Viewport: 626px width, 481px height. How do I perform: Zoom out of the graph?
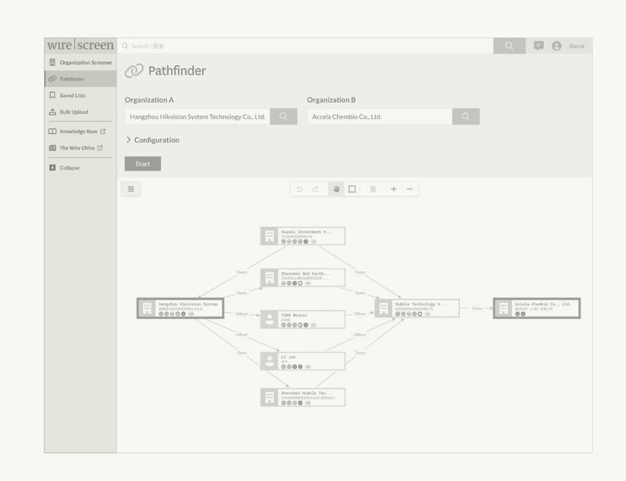tap(410, 189)
